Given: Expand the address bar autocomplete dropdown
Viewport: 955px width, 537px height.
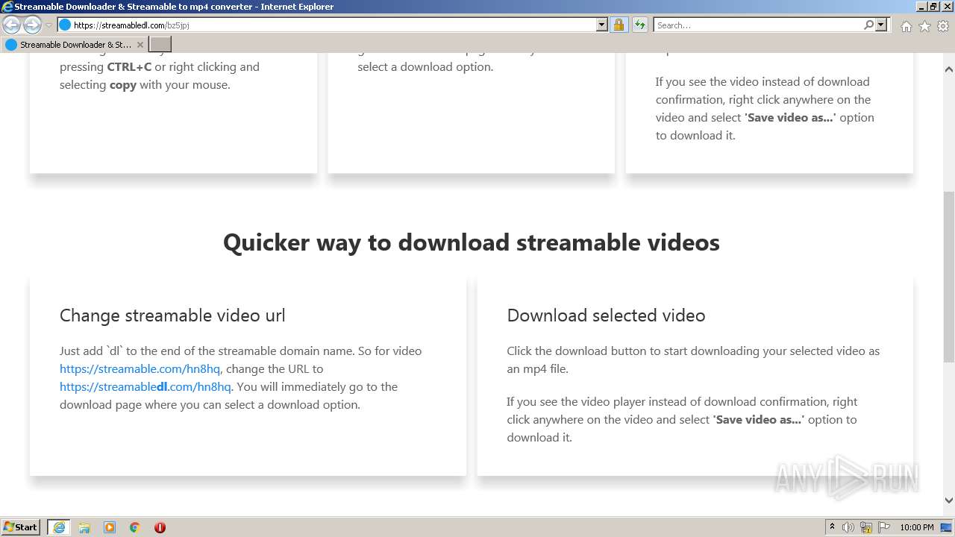Looking at the screenshot, I should coord(602,25).
